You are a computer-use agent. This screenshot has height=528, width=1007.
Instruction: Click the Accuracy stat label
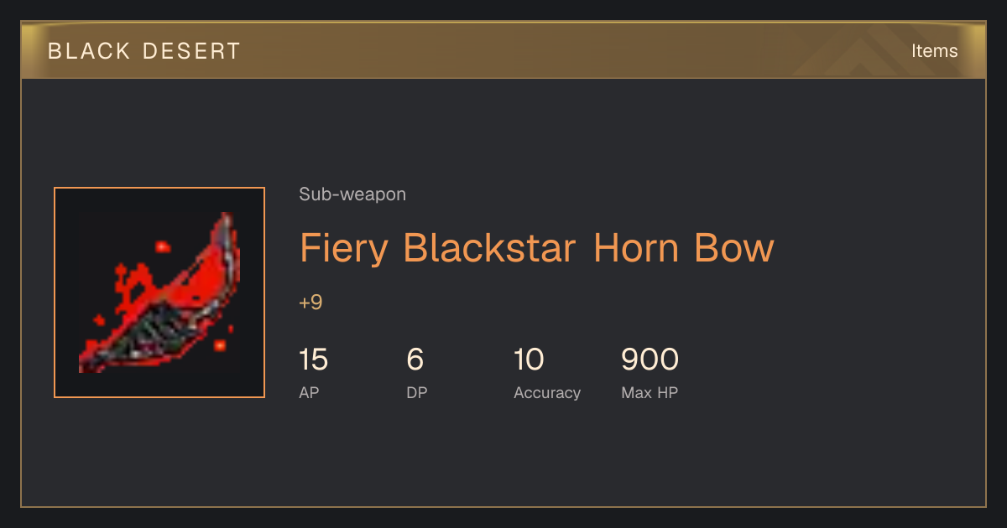pos(547,393)
